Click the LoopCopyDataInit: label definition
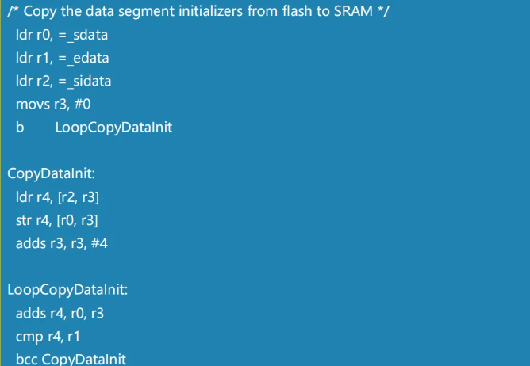 (67, 291)
